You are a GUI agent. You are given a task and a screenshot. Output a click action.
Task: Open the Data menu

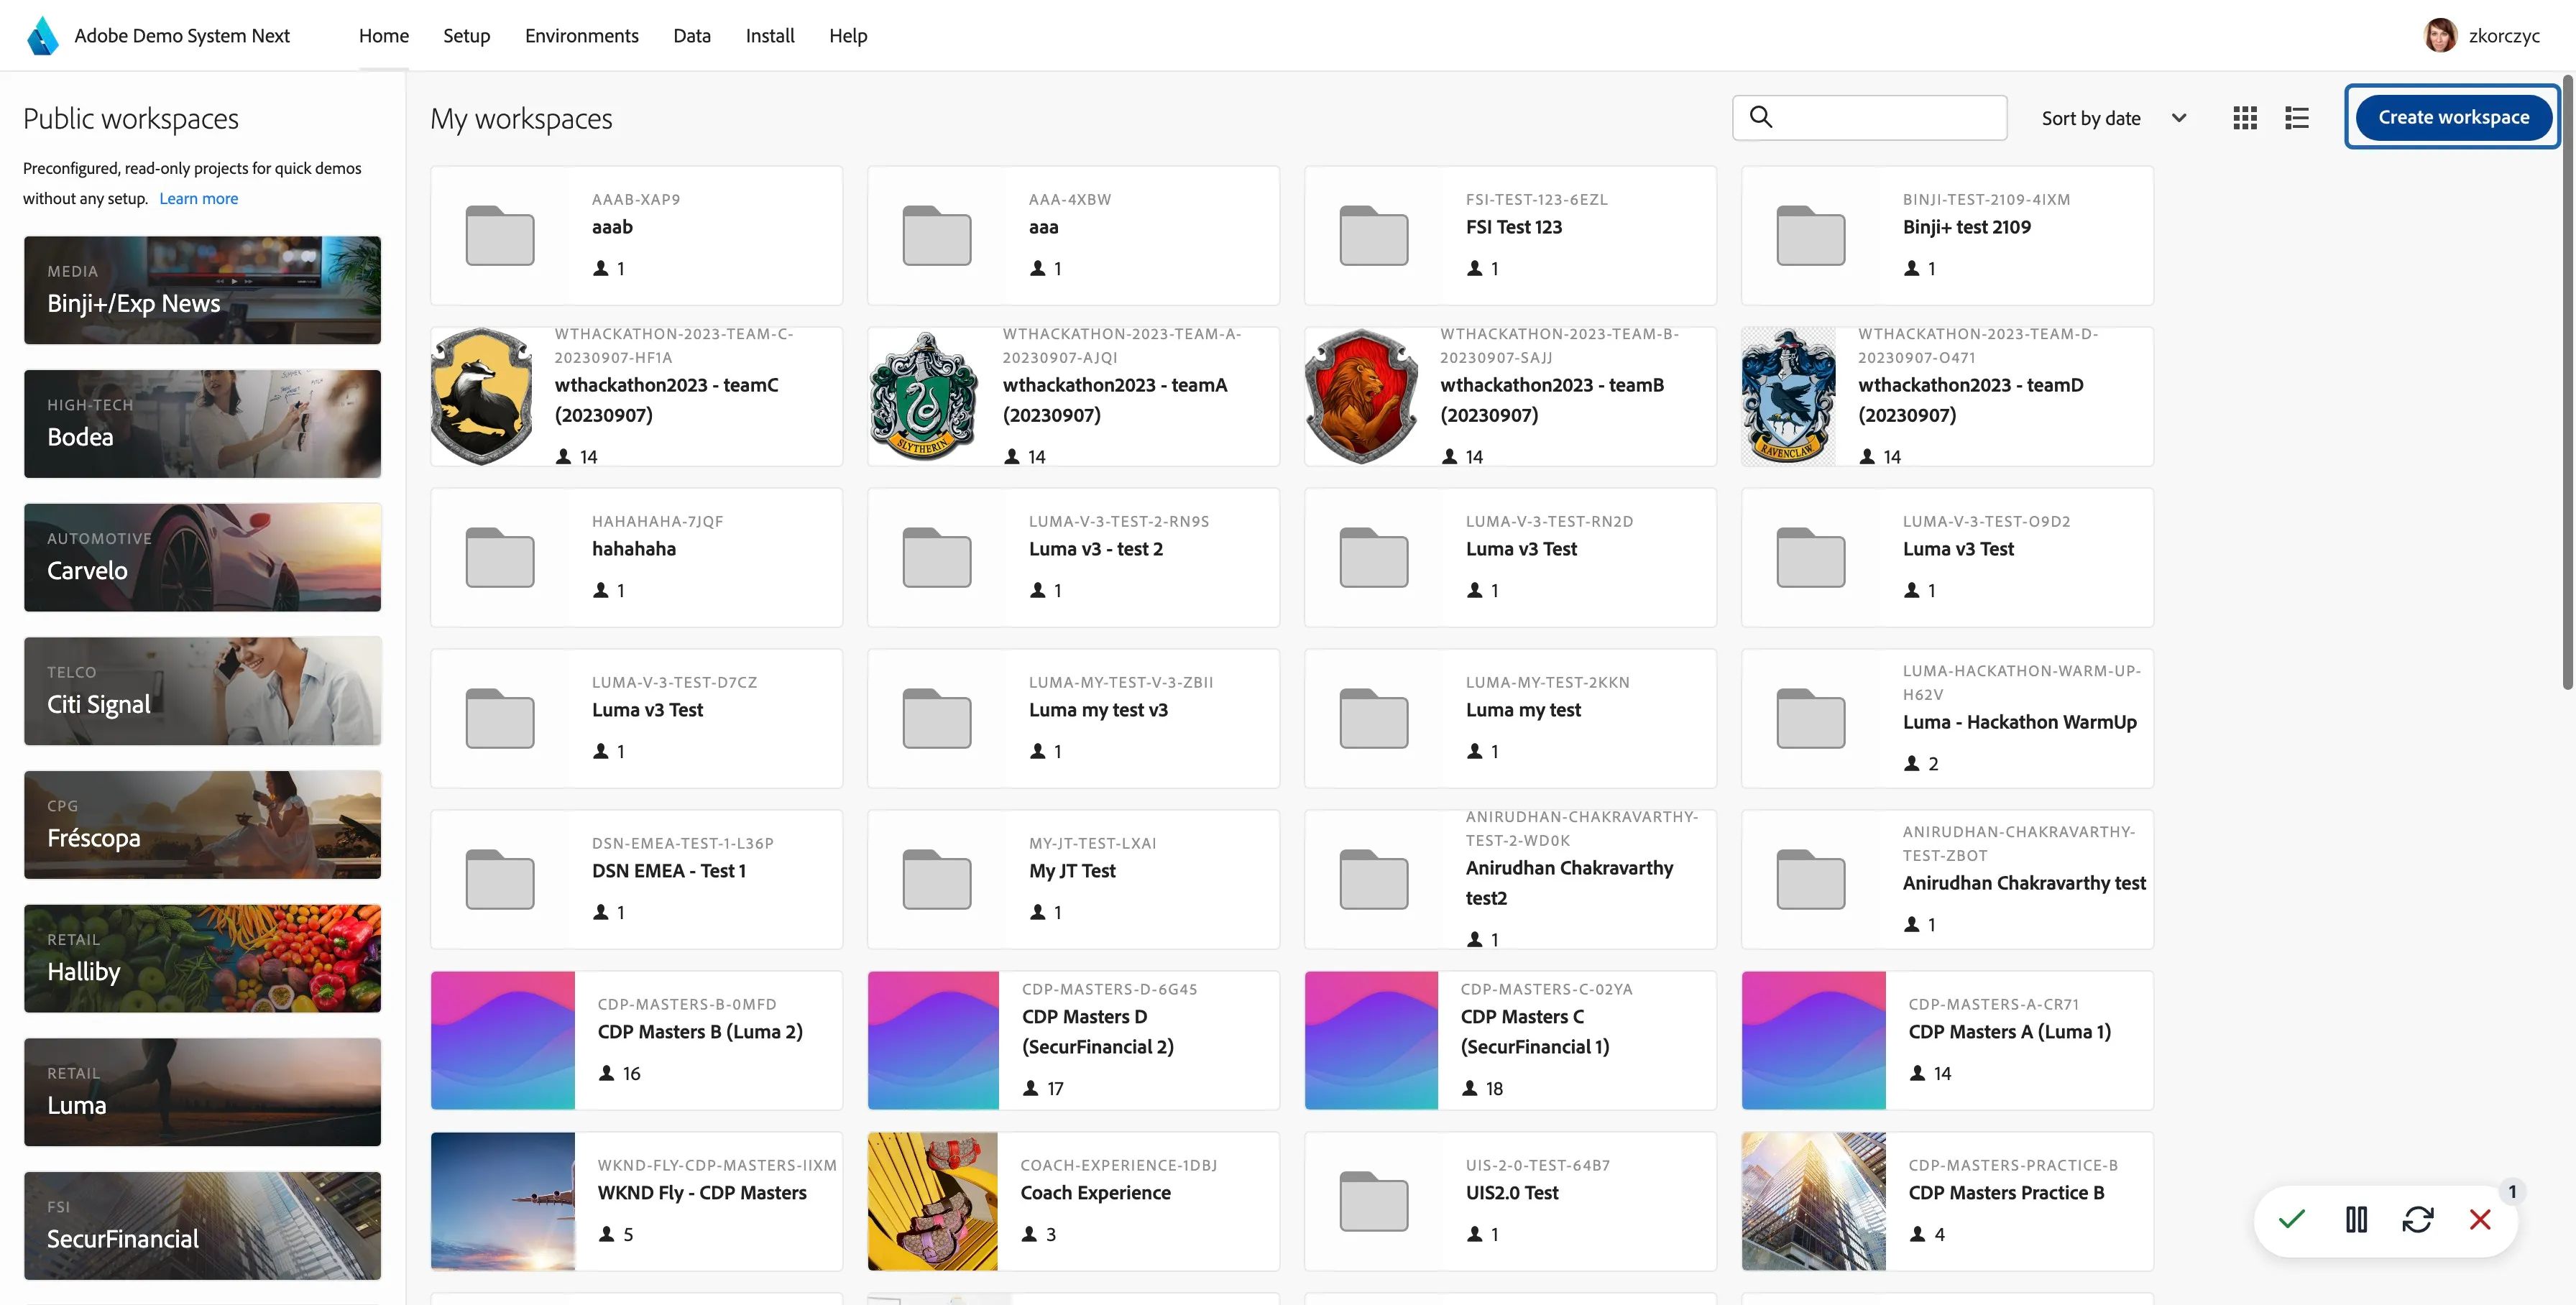click(x=691, y=36)
